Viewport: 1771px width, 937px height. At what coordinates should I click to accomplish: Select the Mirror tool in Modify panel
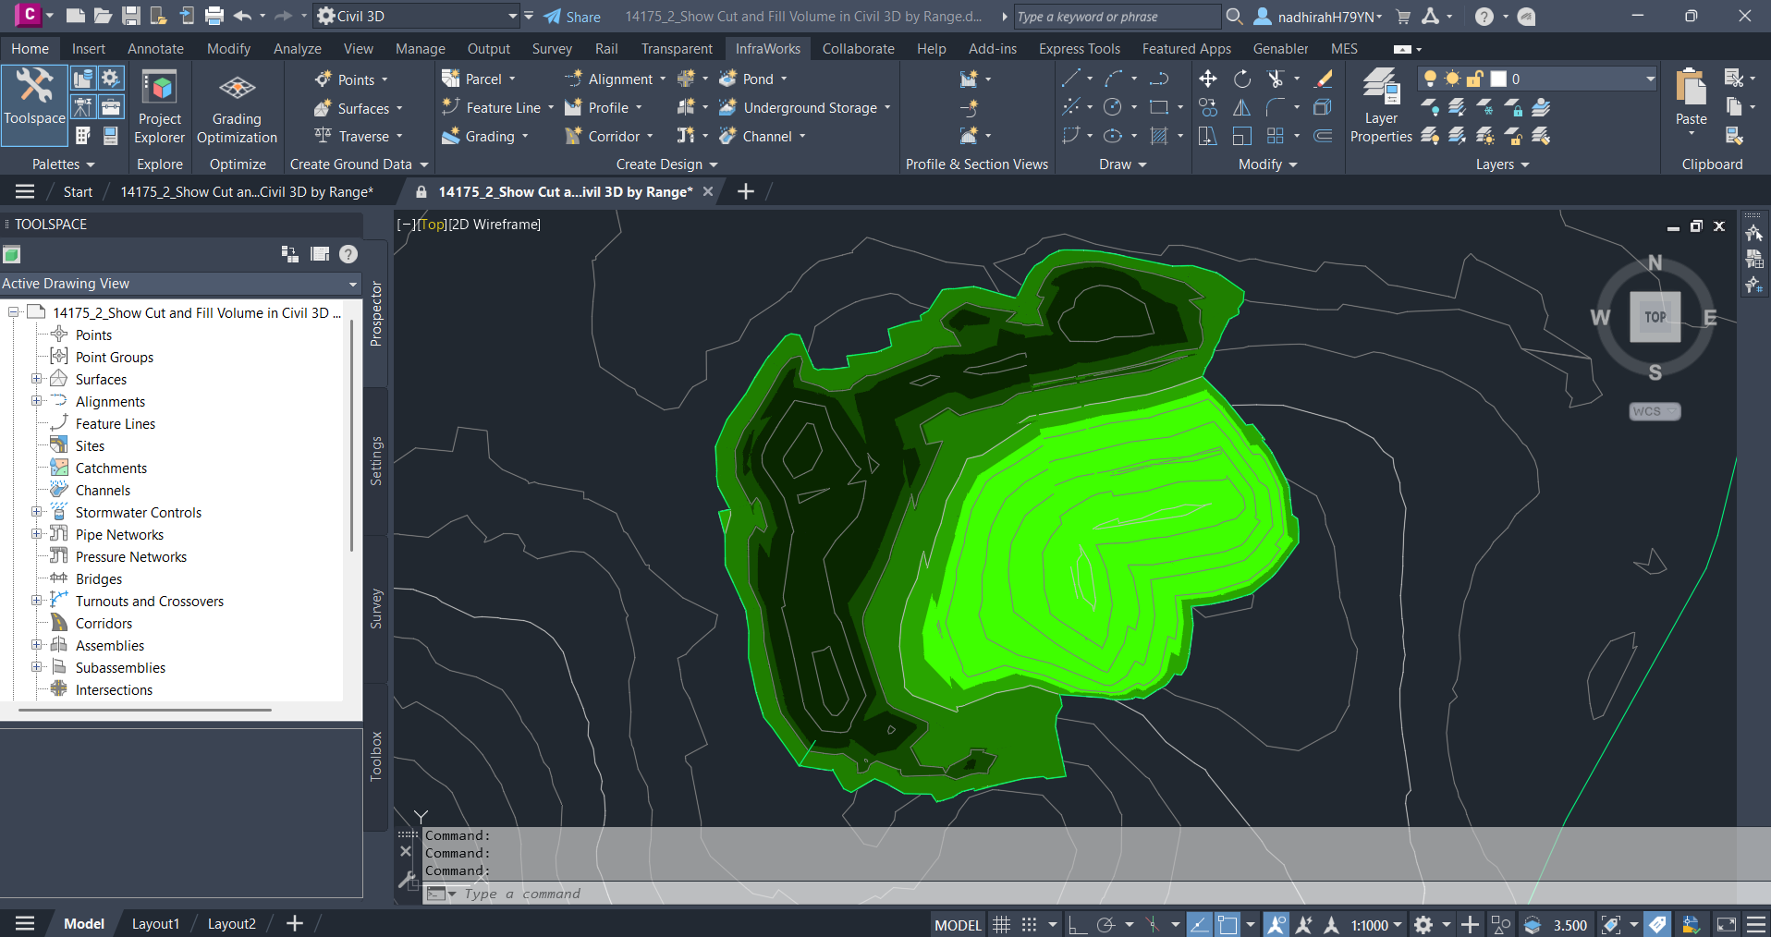[1241, 108]
